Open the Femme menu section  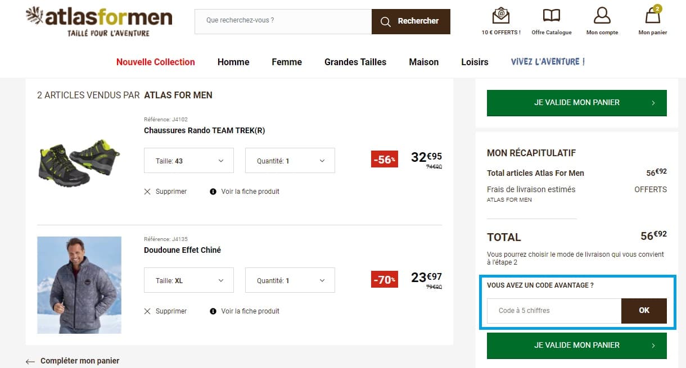point(287,62)
